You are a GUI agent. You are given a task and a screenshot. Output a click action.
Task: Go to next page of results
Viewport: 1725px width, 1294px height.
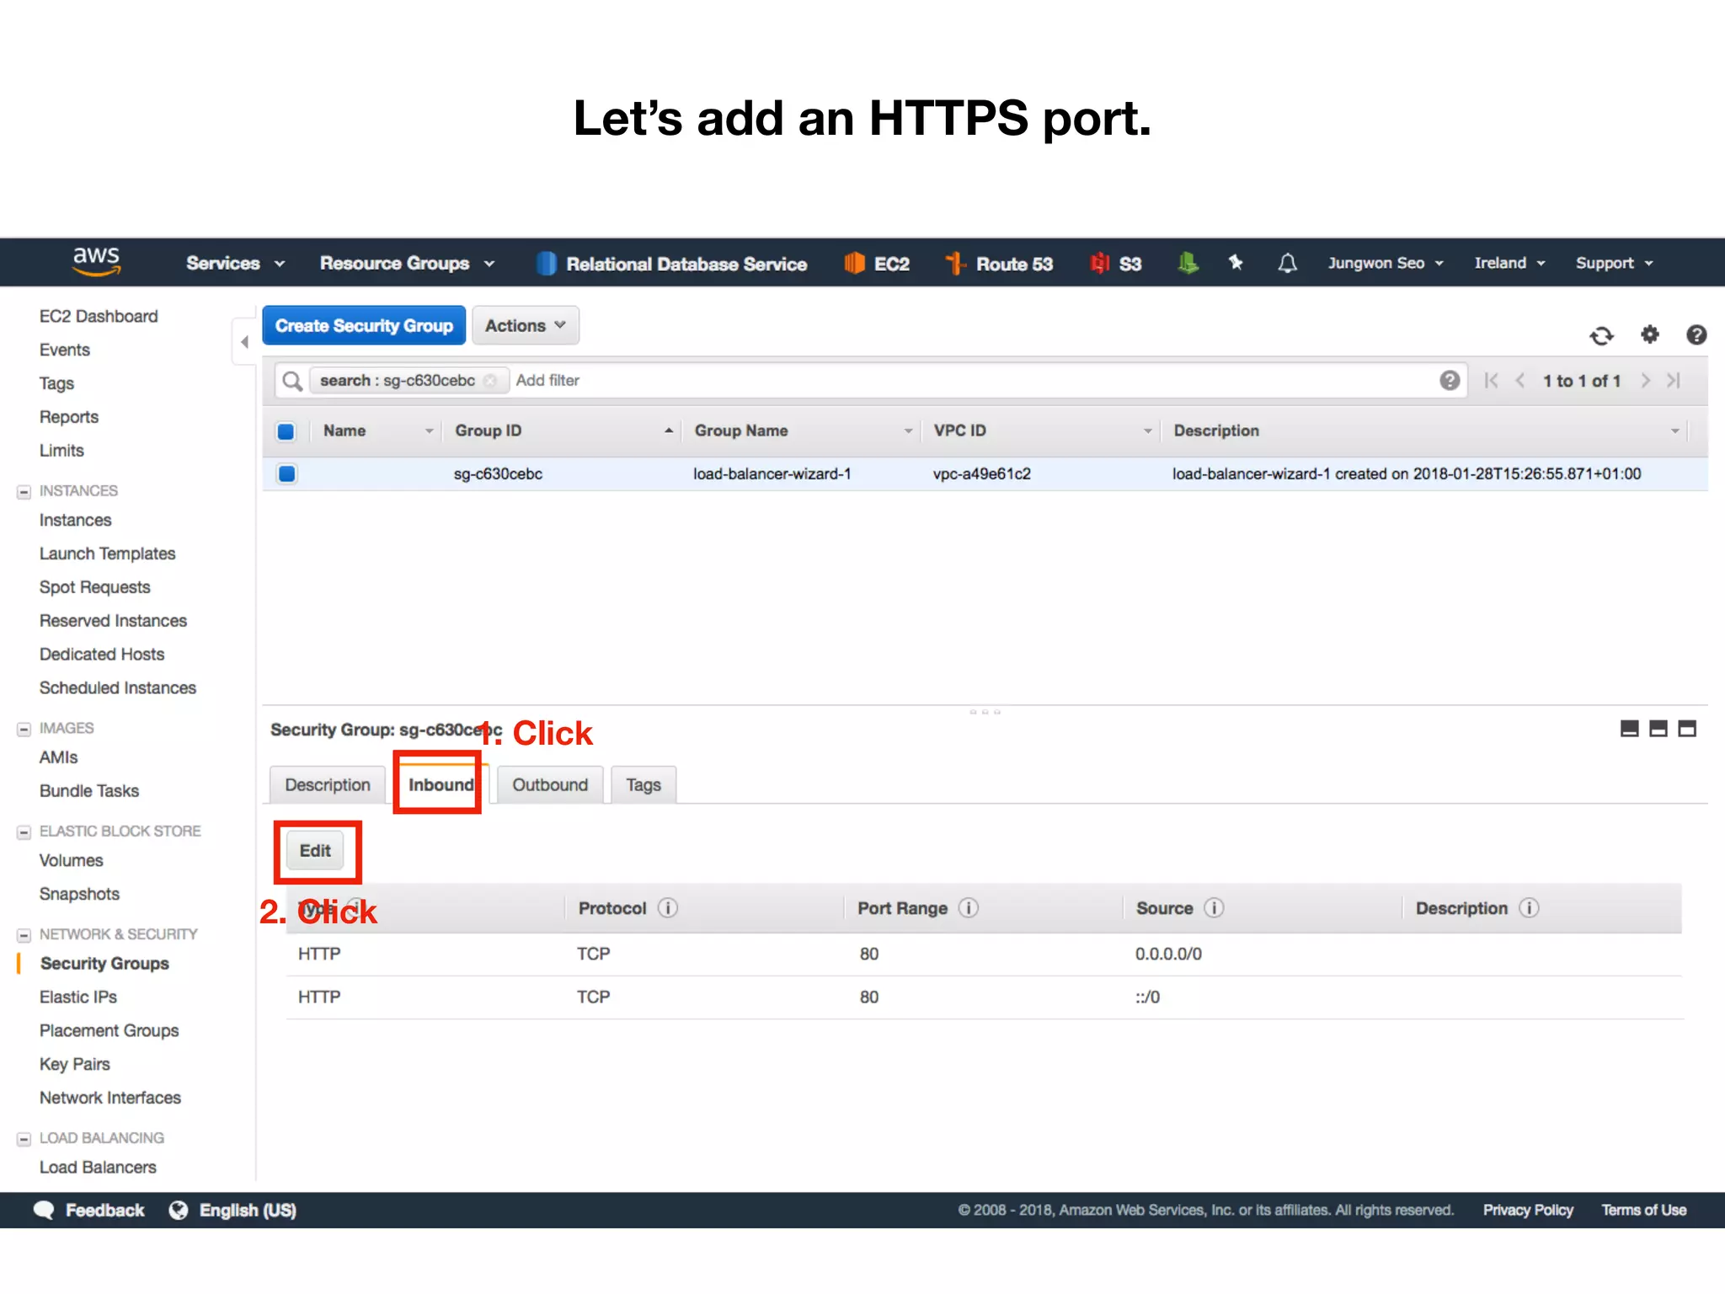pyautogui.click(x=1645, y=381)
